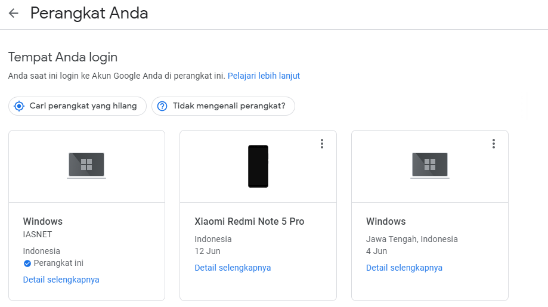Viewport: 548px width, 307px height.
Task: Click the target icon for finding lost device
Action: tap(19, 106)
